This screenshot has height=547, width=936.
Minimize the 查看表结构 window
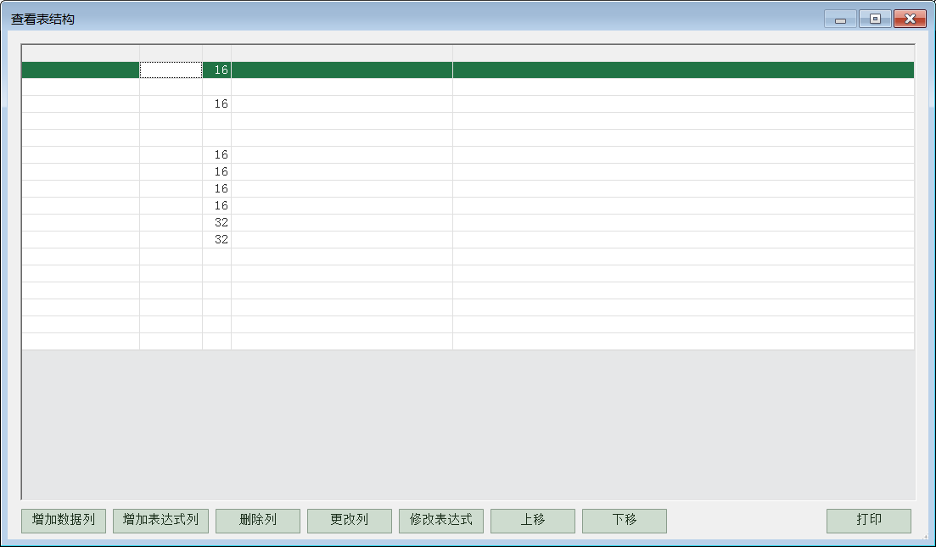(839, 20)
